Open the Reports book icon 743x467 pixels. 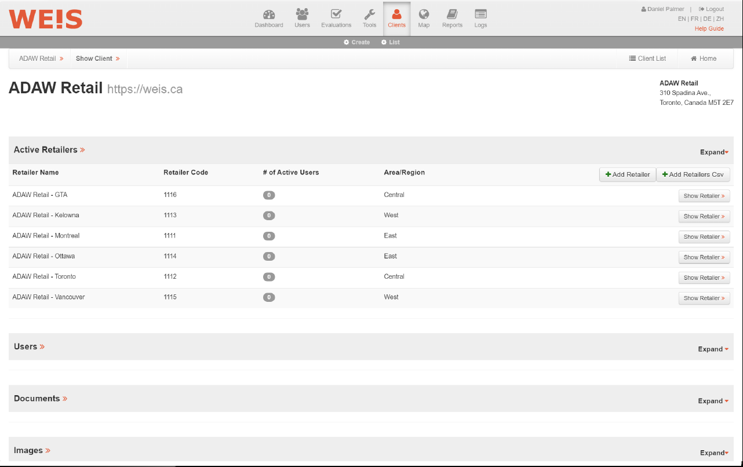(x=452, y=14)
